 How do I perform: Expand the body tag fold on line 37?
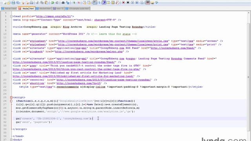(x=11, y=140)
